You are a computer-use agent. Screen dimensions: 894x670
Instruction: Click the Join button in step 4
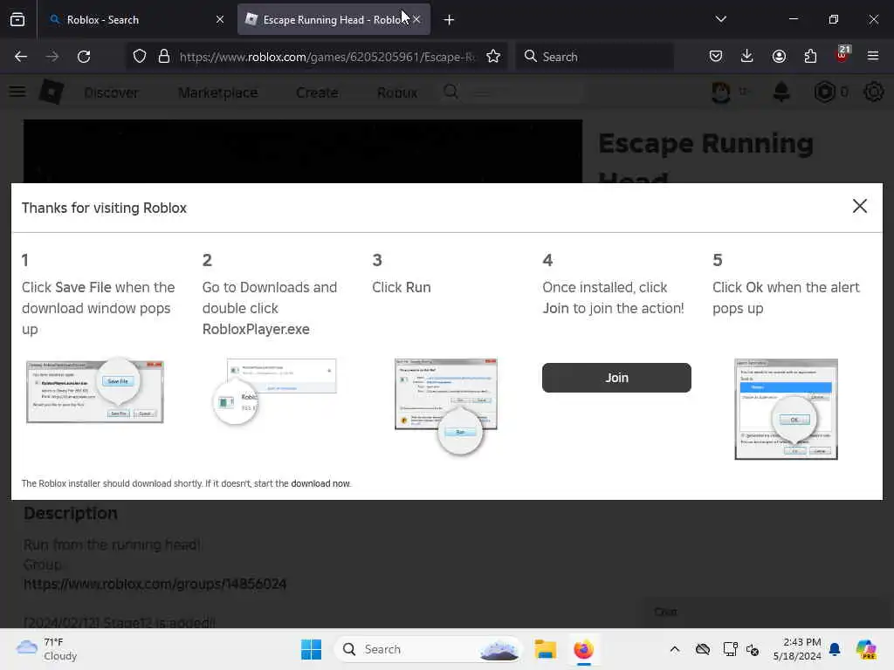[616, 378]
